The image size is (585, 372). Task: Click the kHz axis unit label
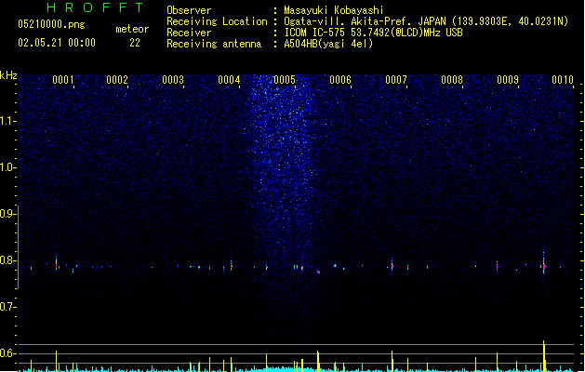(x=8, y=75)
